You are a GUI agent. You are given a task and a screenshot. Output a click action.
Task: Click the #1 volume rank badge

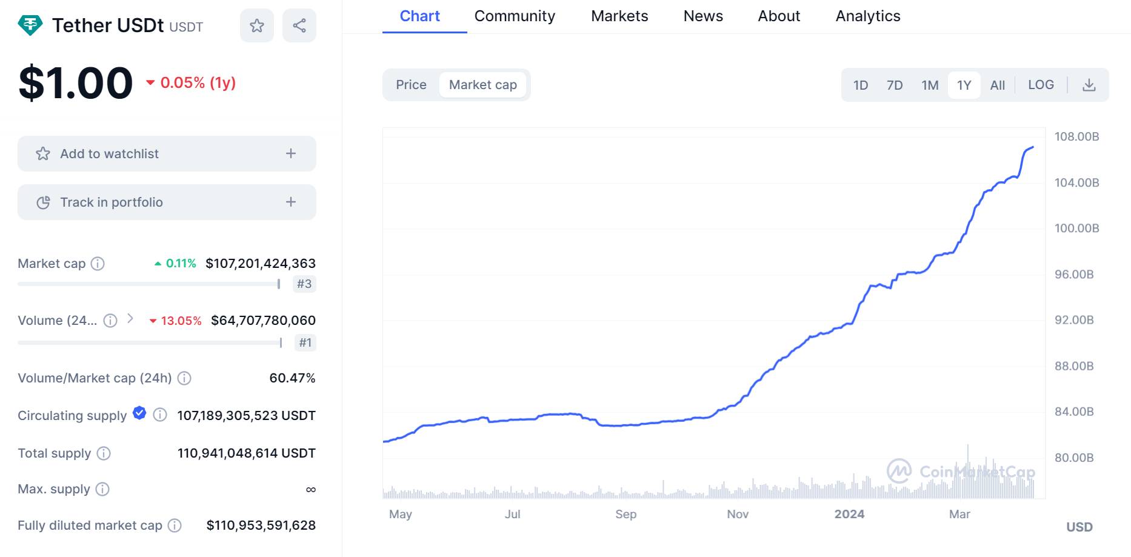[305, 342]
